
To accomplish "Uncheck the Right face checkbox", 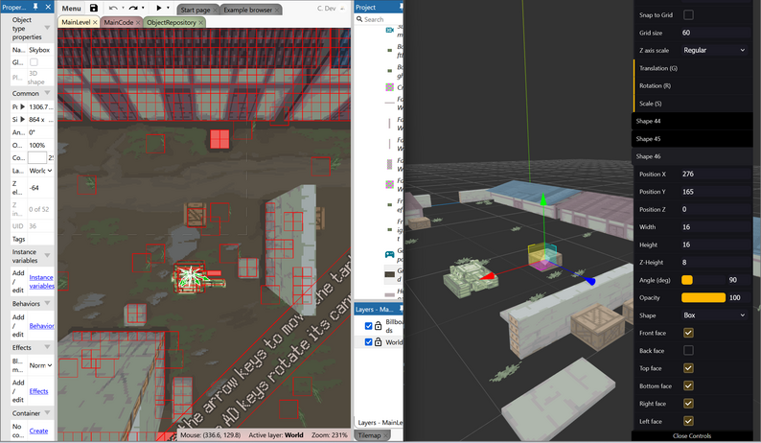I will click(x=688, y=403).
